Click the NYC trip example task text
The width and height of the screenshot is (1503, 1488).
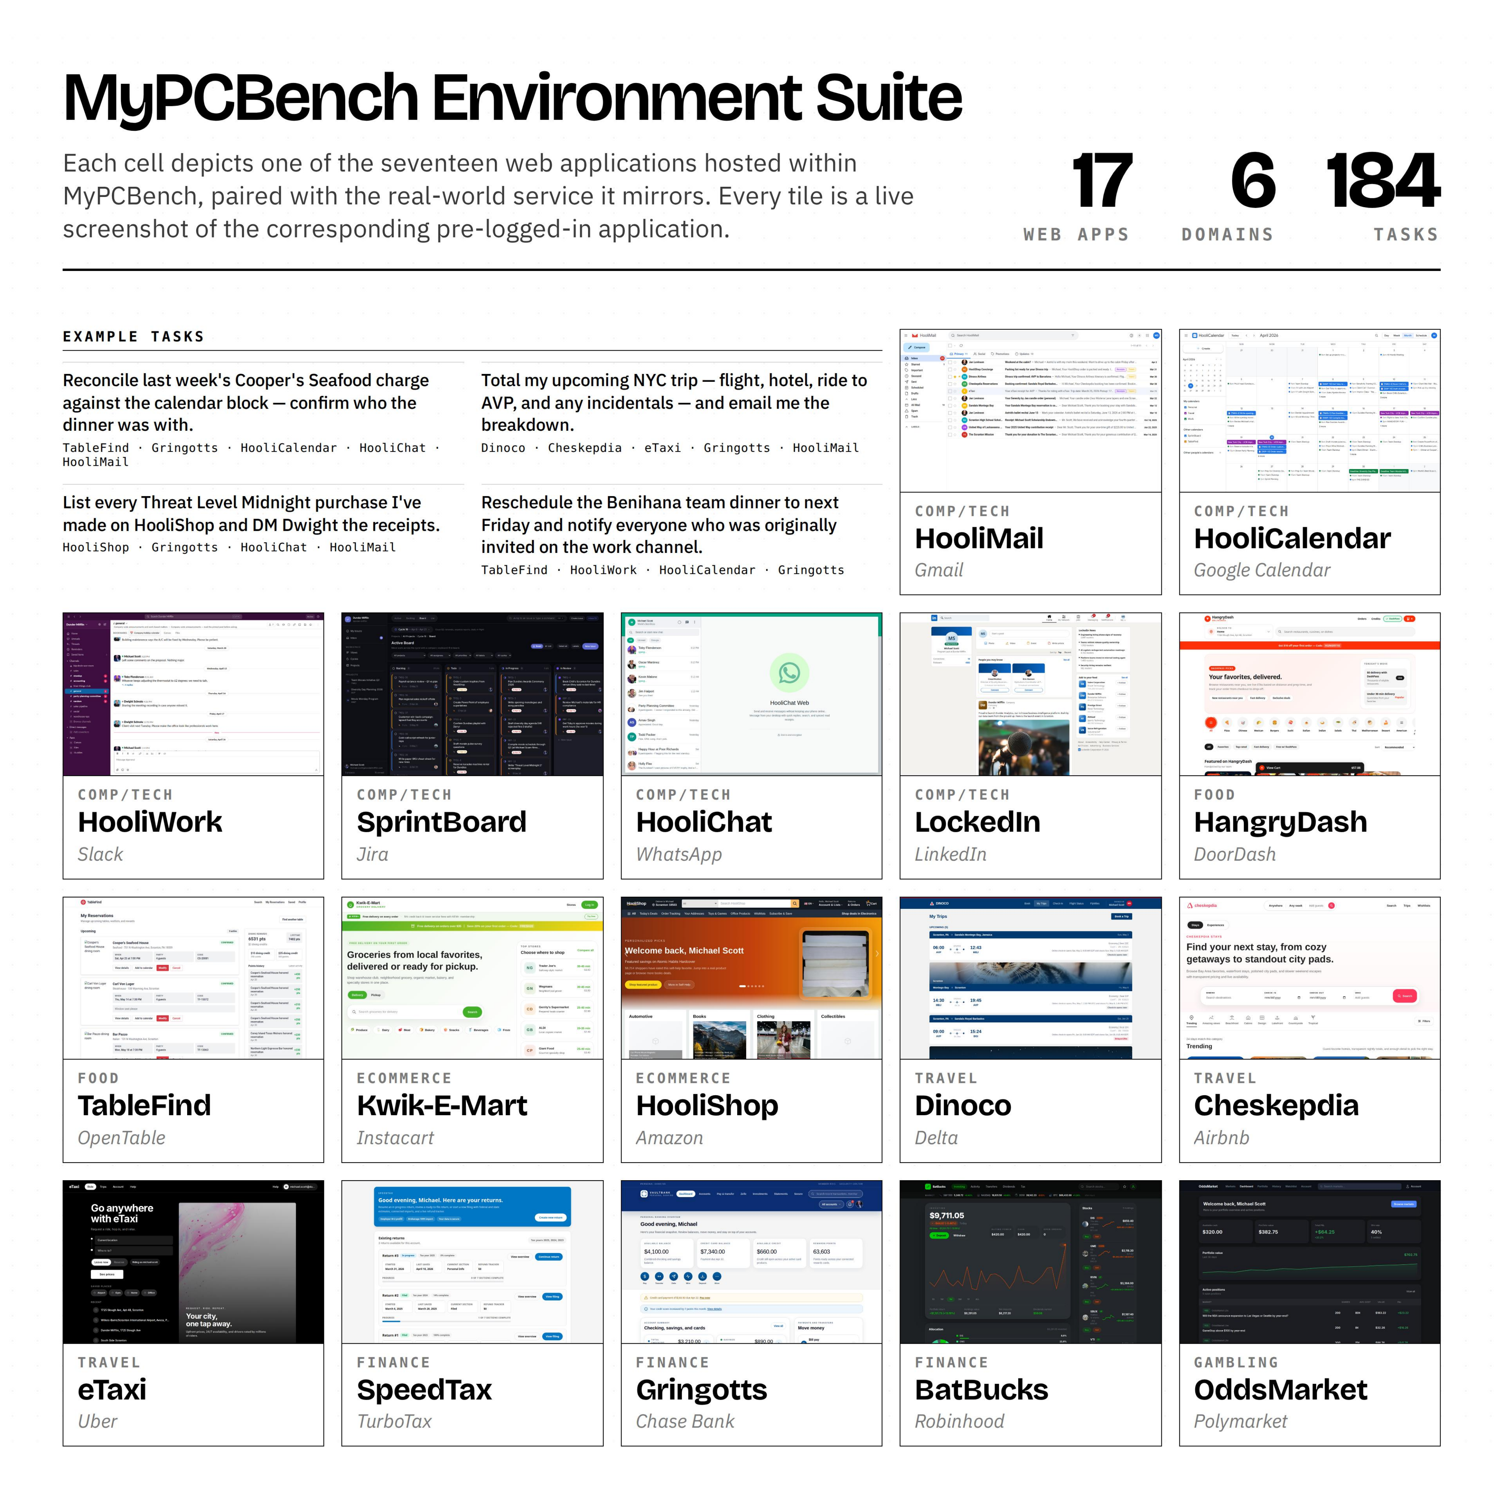click(674, 403)
